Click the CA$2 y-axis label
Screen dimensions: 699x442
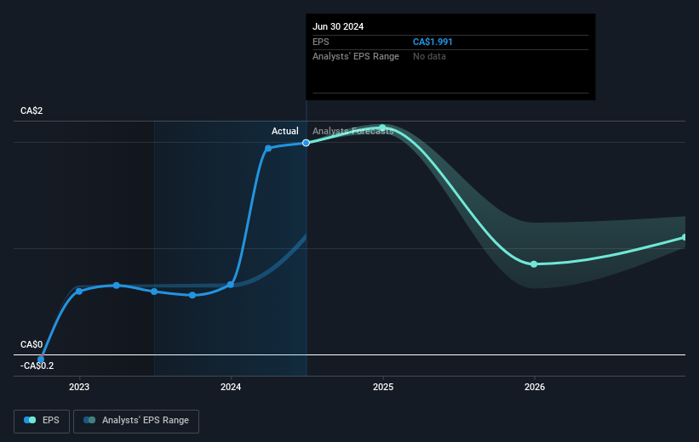(x=32, y=110)
